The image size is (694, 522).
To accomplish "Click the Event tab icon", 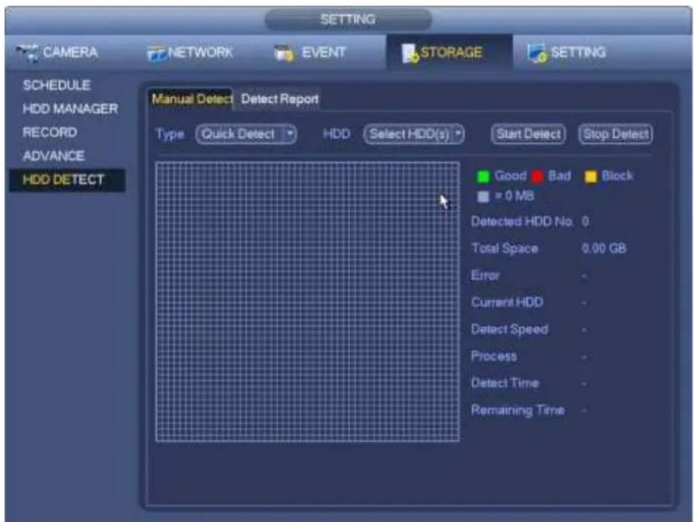I will point(284,53).
